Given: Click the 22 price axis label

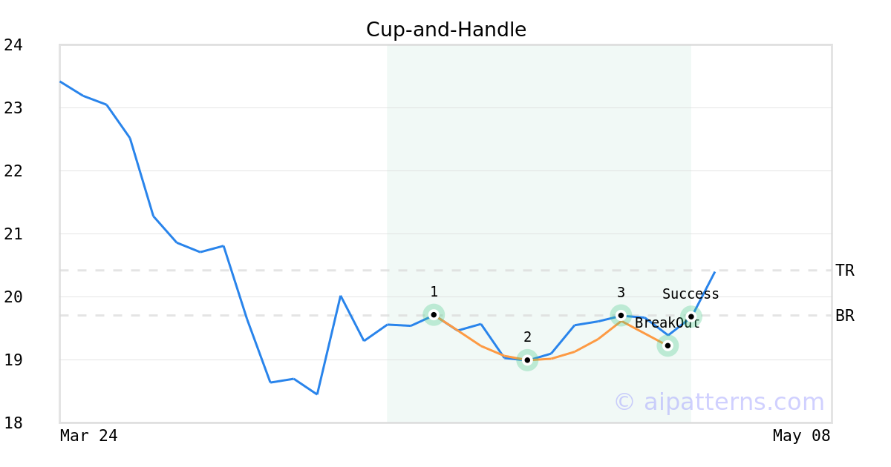Looking at the screenshot, I should click(13, 171).
